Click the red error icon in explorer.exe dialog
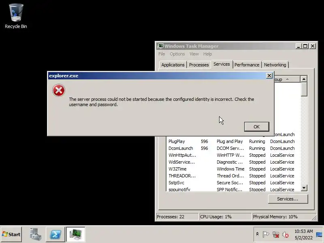 pos(59,90)
